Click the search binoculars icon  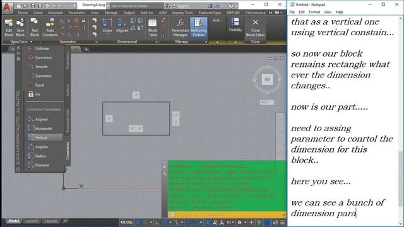(167, 6)
